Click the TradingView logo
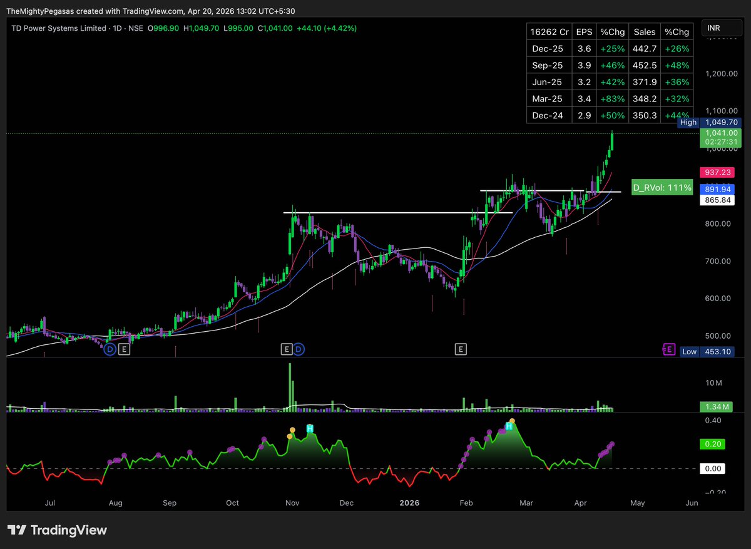This screenshot has width=751, height=549. [x=58, y=530]
